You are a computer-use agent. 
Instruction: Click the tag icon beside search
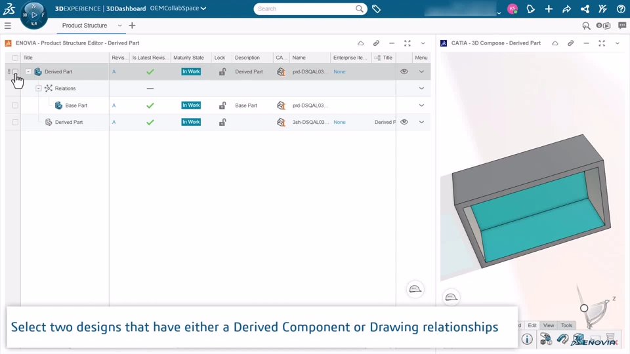(377, 9)
